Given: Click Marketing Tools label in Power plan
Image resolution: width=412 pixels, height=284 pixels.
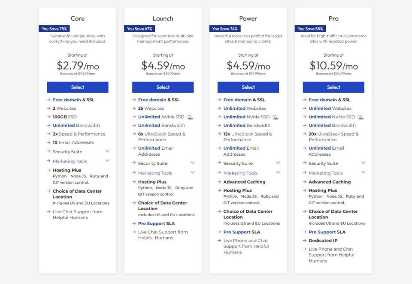Looking at the screenshot, I should point(240,173).
